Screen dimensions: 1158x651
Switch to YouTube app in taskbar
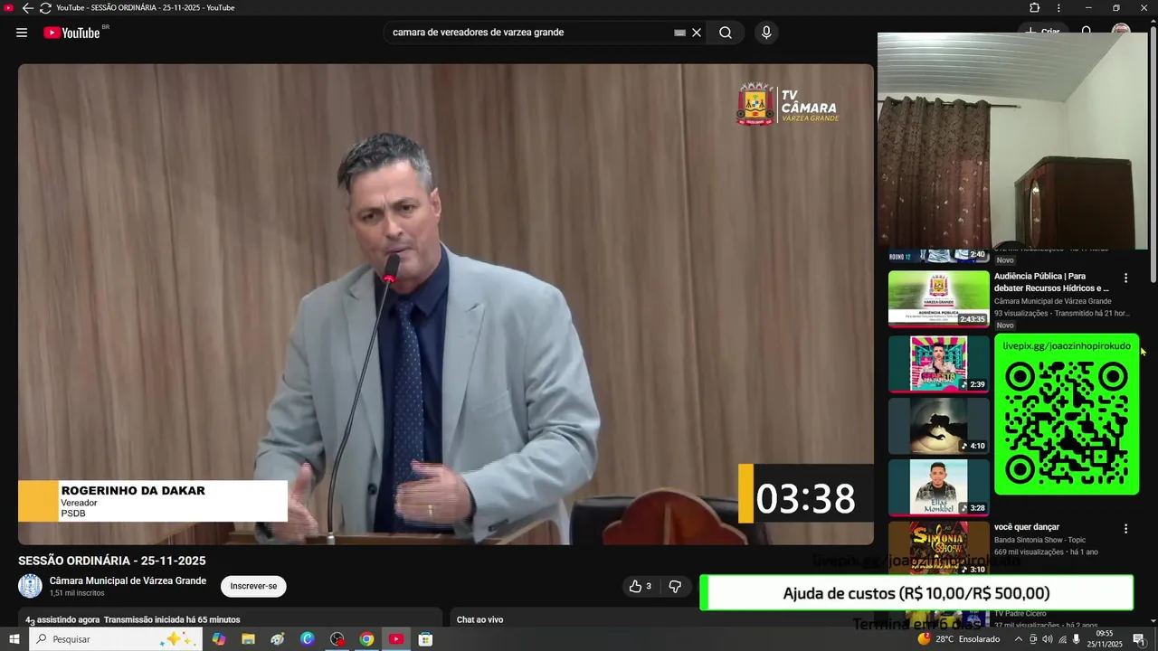[395, 639]
